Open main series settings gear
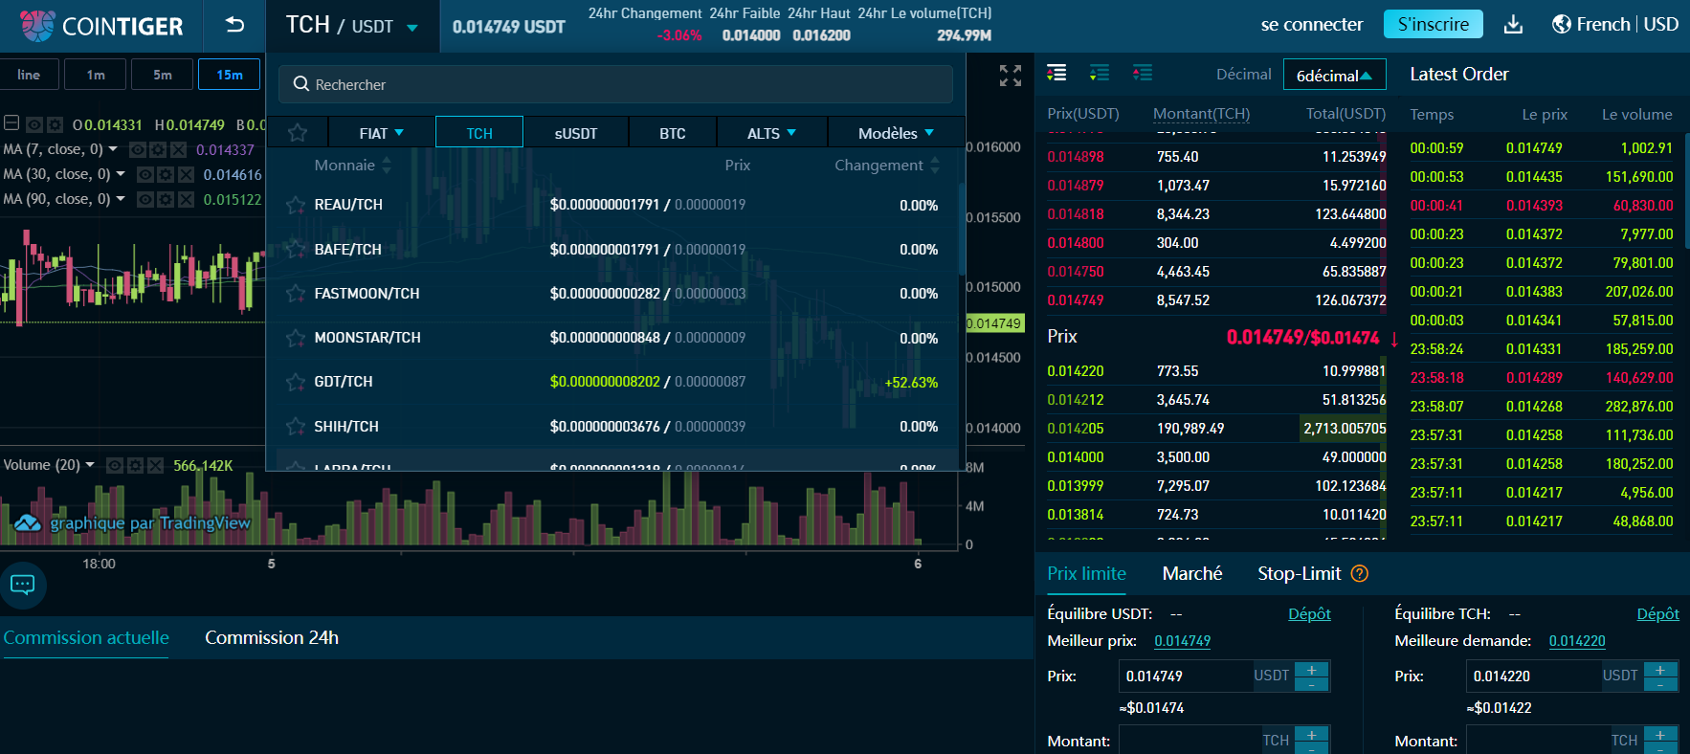This screenshot has height=754, width=1690. [x=56, y=124]
